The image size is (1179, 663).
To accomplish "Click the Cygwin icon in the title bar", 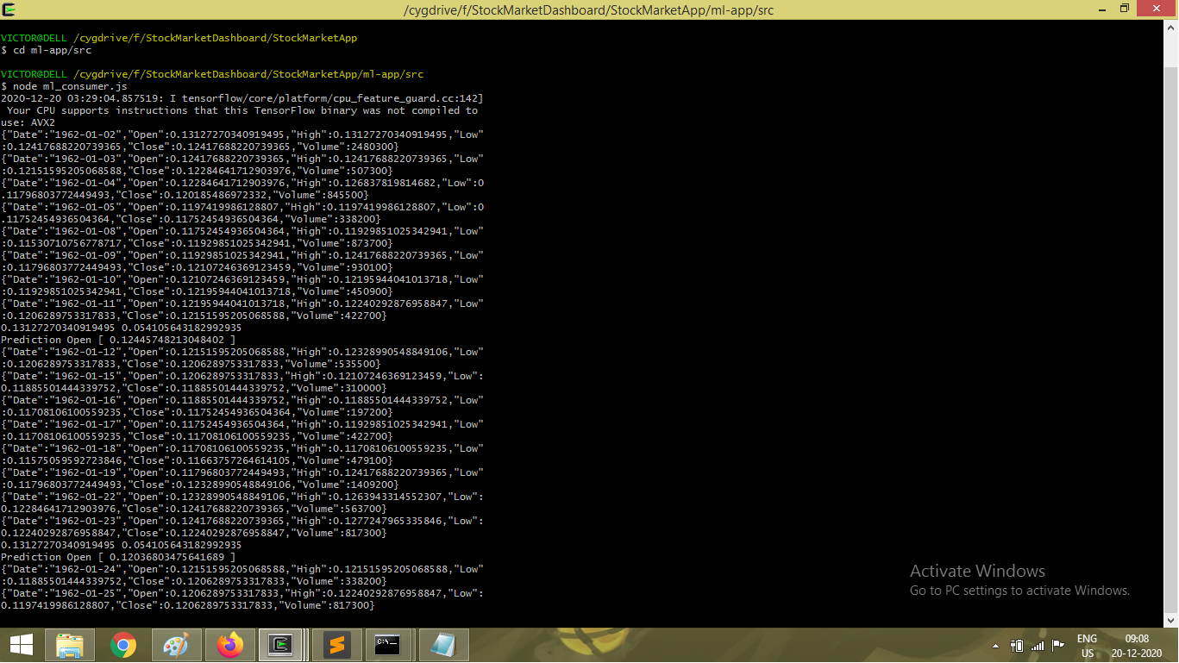I will tap(9, 9).
